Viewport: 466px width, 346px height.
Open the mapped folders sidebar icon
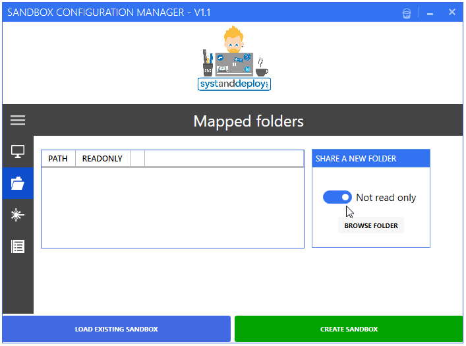[18, 183]
